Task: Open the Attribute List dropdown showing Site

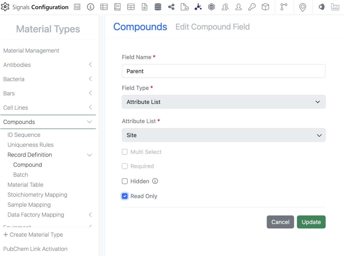Action: tap(224, 135)
